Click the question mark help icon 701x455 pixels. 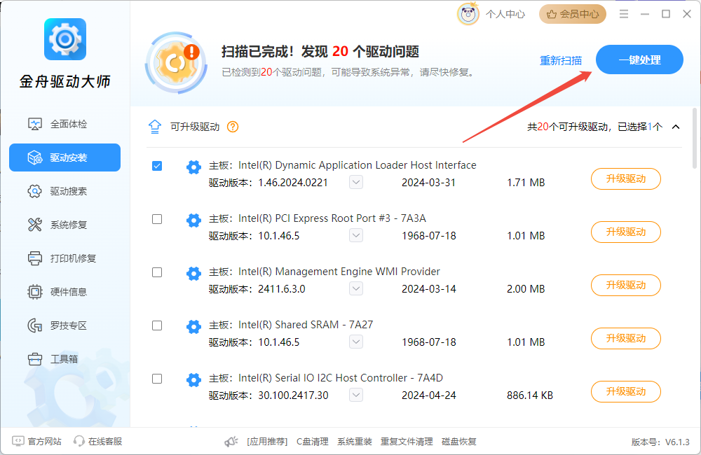pos(233,127)
